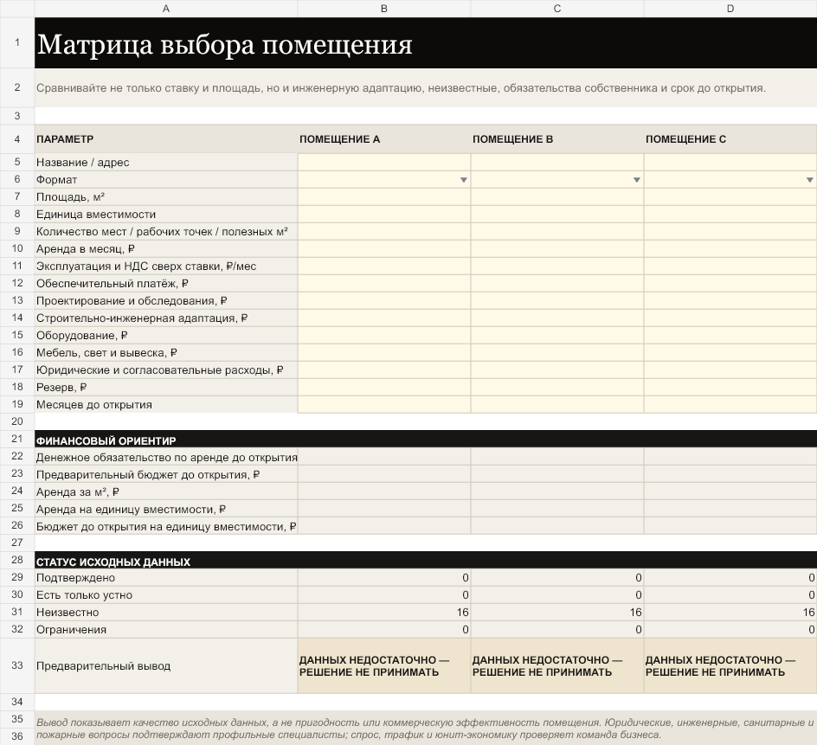817x745 pixels.
Task: Select 'Юридические и согласовательные расходы' label
Action: pyautogui.click(x=166, y=369)
